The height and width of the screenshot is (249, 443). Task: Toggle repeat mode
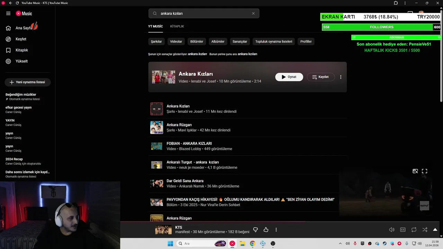click(x=414, y=230)
